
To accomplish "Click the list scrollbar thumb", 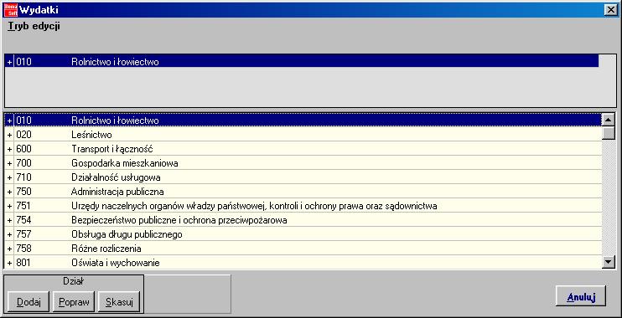I will [x=609, y=133].
